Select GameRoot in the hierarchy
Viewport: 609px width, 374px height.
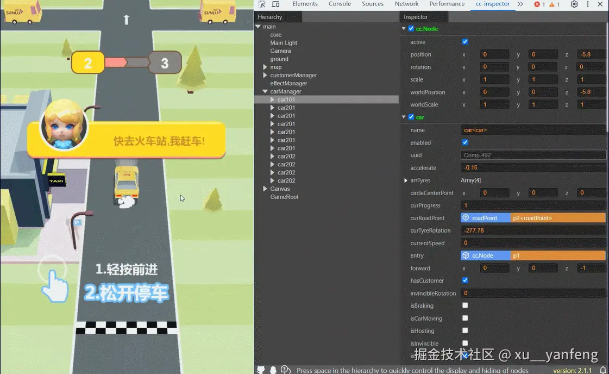point(284,197)
